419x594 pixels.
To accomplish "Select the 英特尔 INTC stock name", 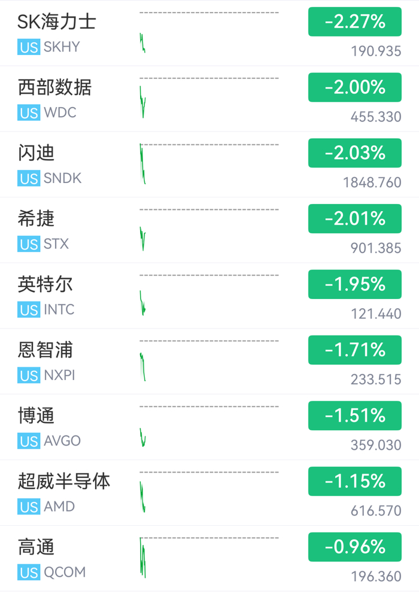I will click(x=45, y=284).
